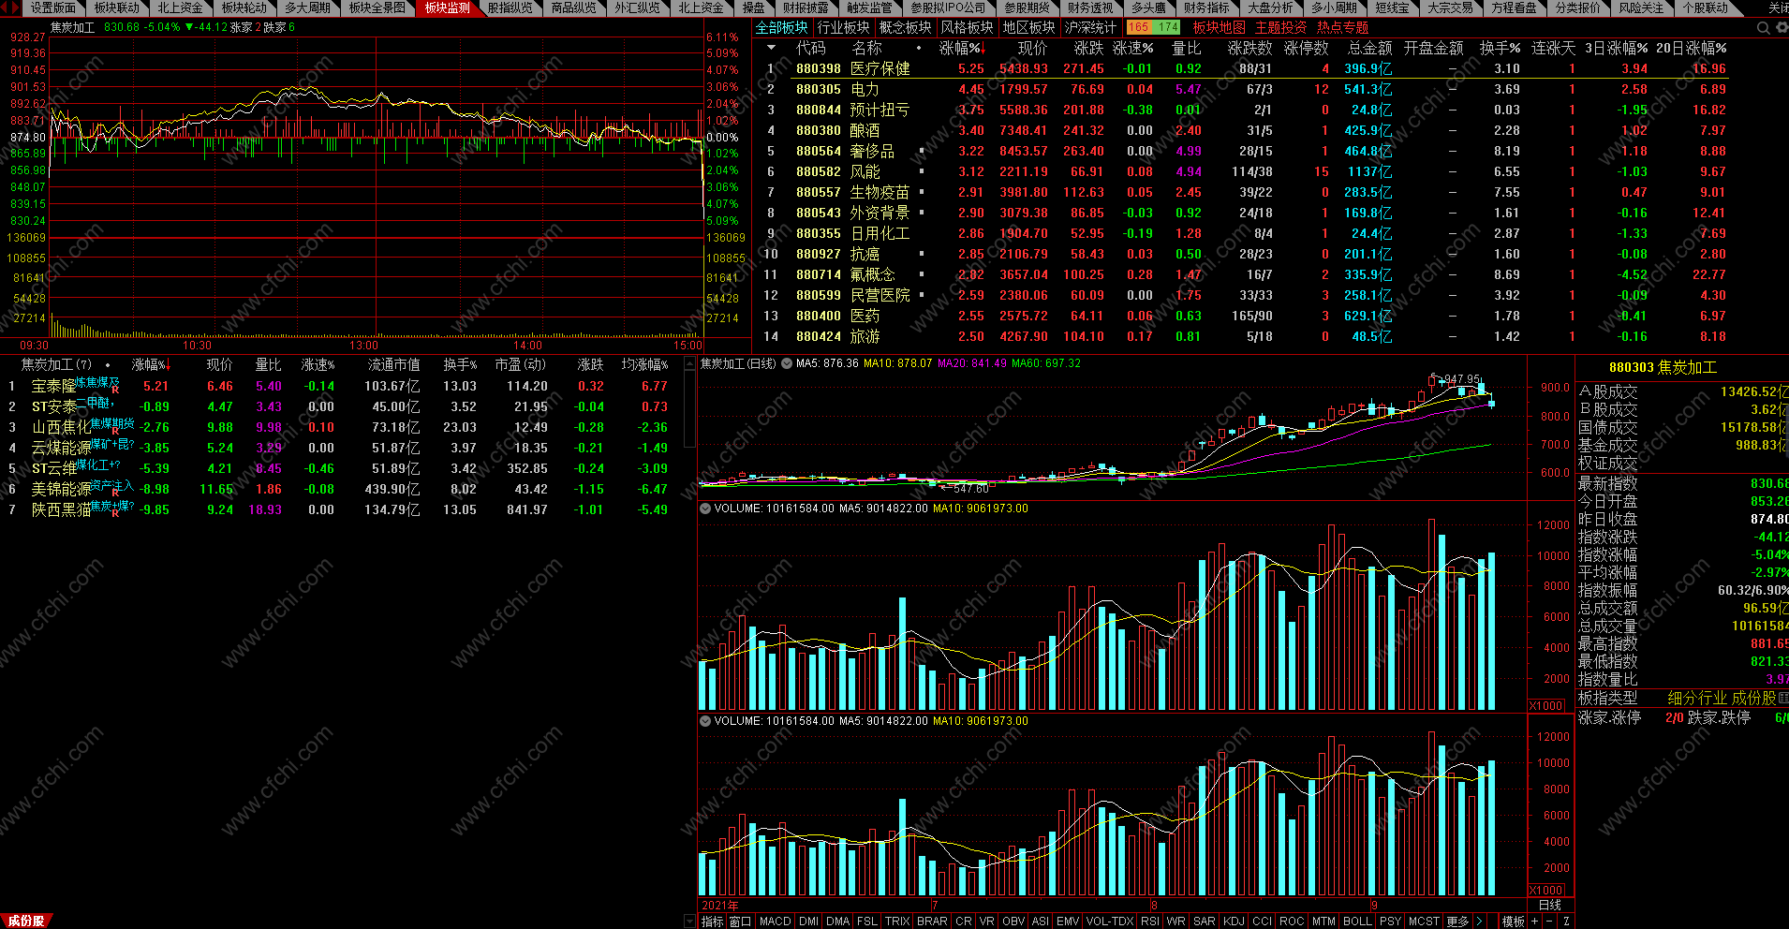Apply the VOL-TDX indicator

click(1110, 922)
